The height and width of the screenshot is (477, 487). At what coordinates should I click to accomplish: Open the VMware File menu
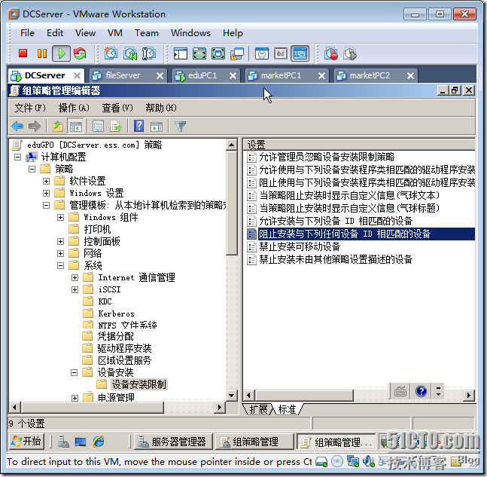[x=27, y=33]
